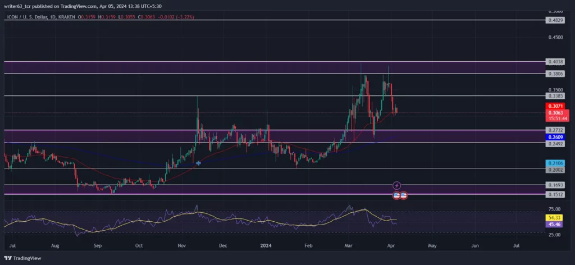Select the 0.4829 price level label

(555, 21)
